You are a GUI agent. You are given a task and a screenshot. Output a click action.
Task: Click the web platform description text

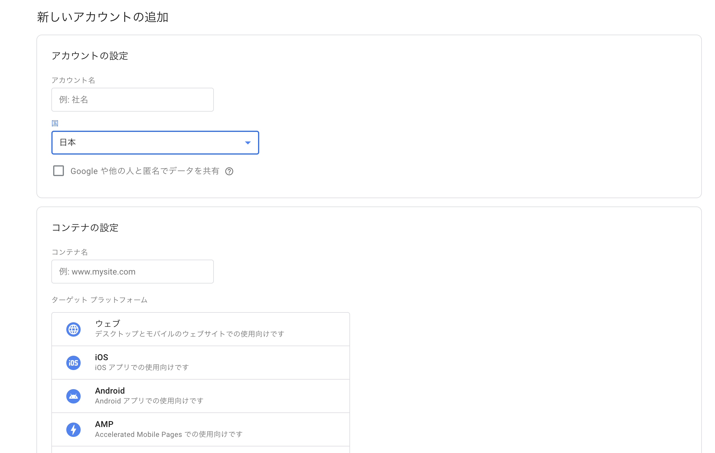pyautogui.click(x=190, y=334)
